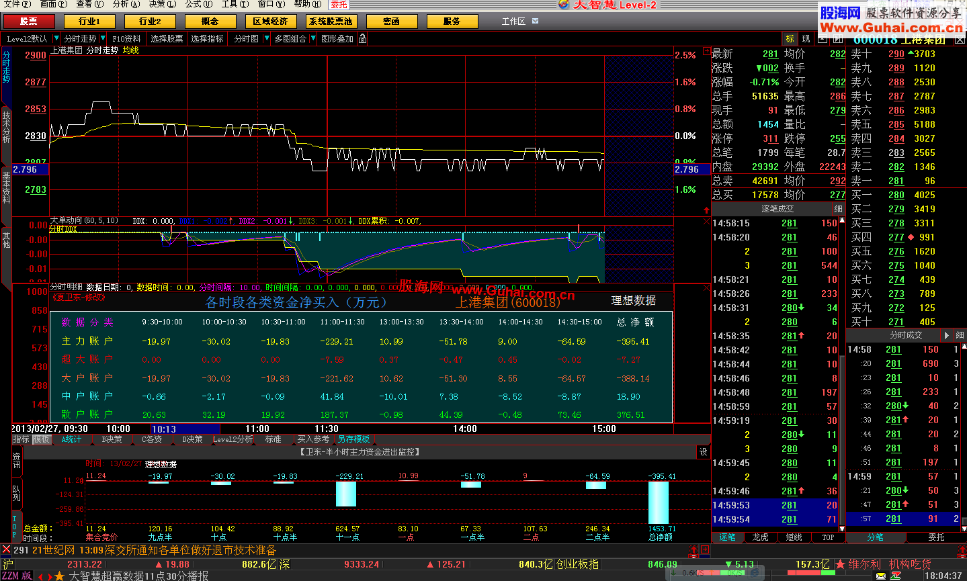Select the 密函 button
This screenshot has height=581, width=967.
click(392, 21)
